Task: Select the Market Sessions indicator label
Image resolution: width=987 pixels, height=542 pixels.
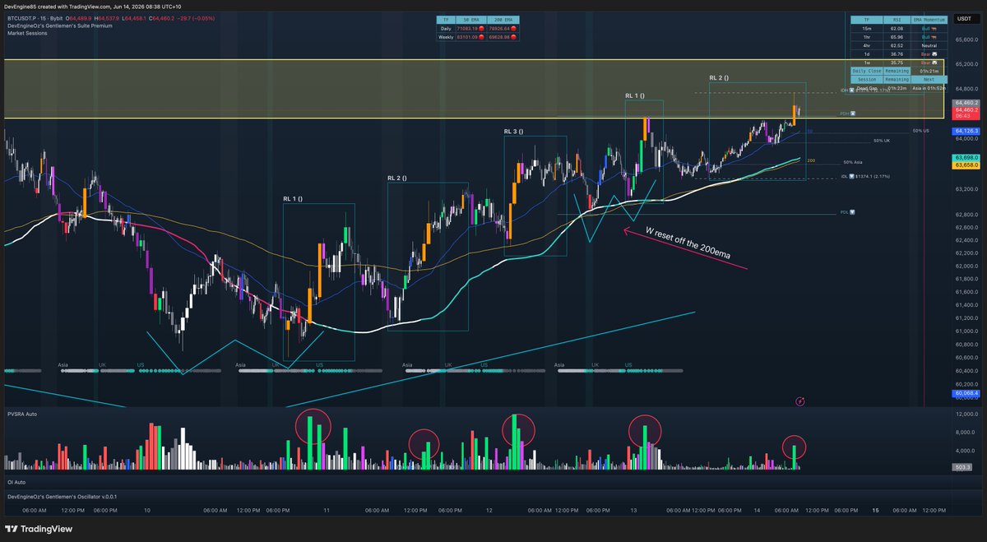Action: (x=26, y=34)
